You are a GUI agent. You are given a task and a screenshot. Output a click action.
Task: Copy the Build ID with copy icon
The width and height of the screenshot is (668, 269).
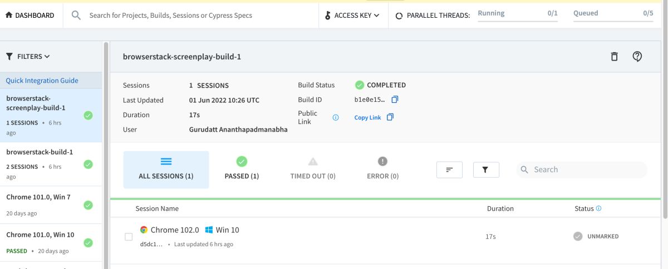click(x=395, y=99)
